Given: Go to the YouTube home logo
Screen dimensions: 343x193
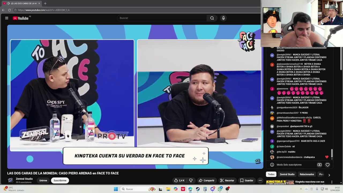Looking at the screenshot, I should pos(21,18).
